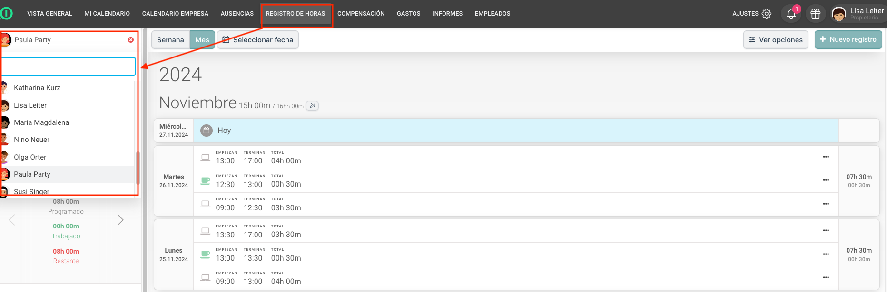Switch to Mes view
The image size is (887, 292).
coord(202,40)
